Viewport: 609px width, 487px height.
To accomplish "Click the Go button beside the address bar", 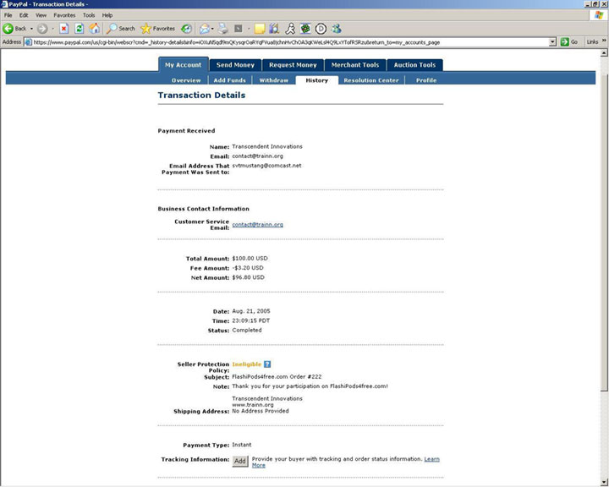I will [x=569, y=42].
